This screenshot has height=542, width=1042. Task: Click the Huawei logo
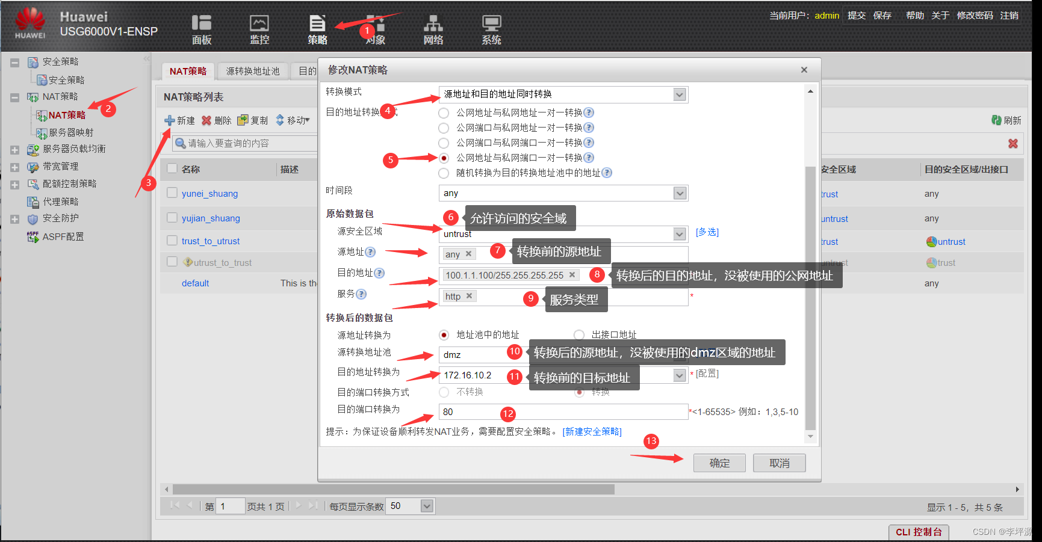click(30, 23)
